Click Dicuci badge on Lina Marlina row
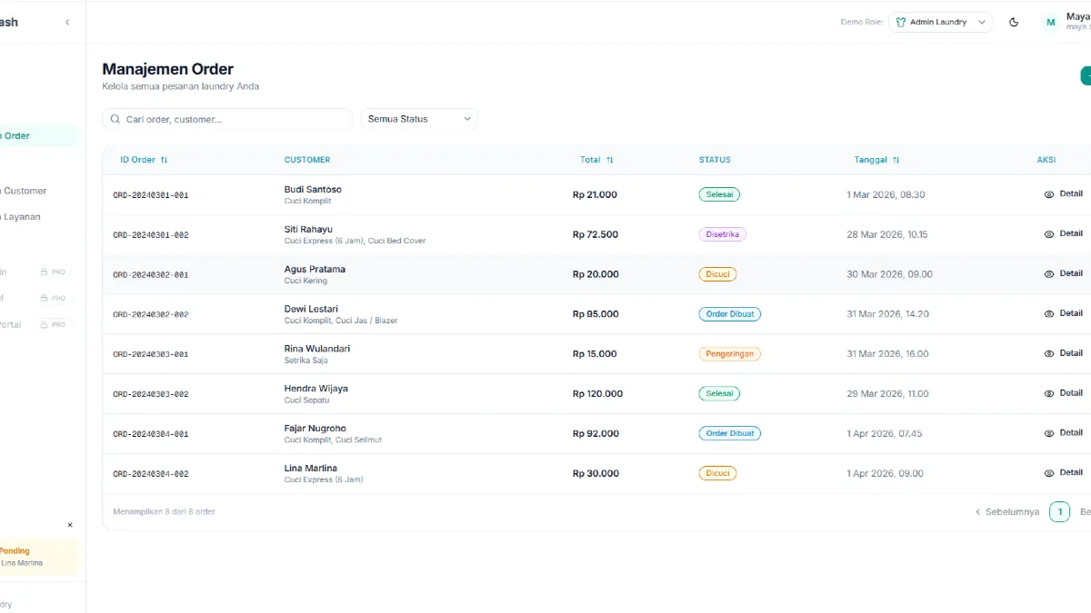Image resolution: width=1091 pixels, height=613 pixels. point(717,473)
